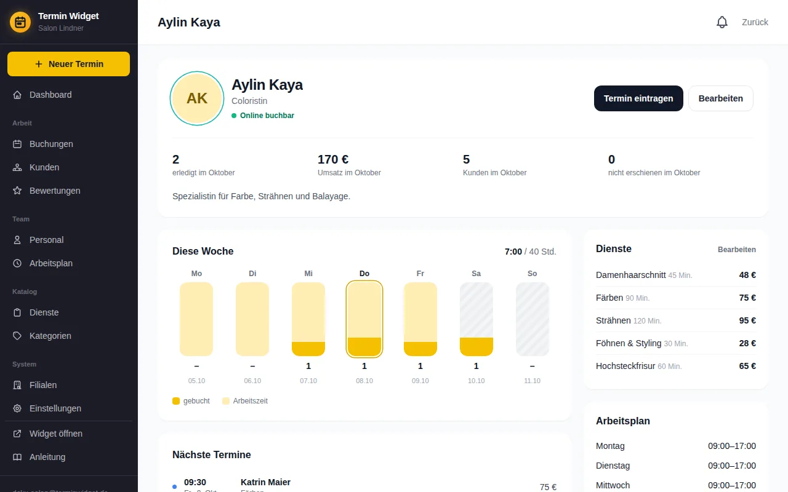
Task: Click the Buchungen calendar icon
Action: point(17,144)
